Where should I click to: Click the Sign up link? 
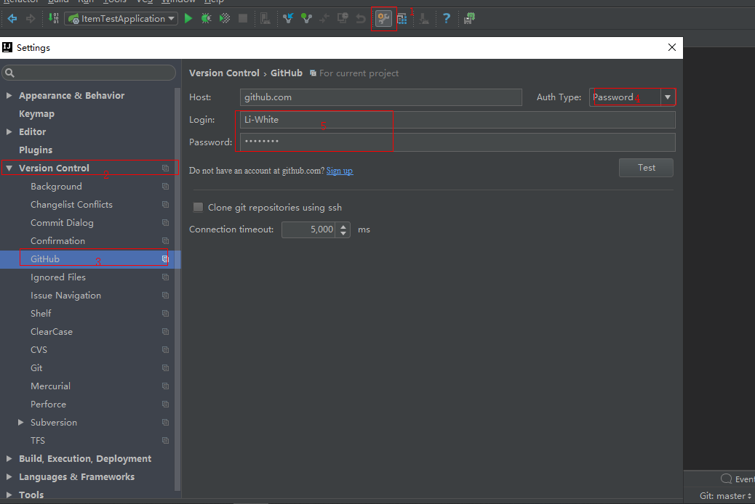coord(340,171)
